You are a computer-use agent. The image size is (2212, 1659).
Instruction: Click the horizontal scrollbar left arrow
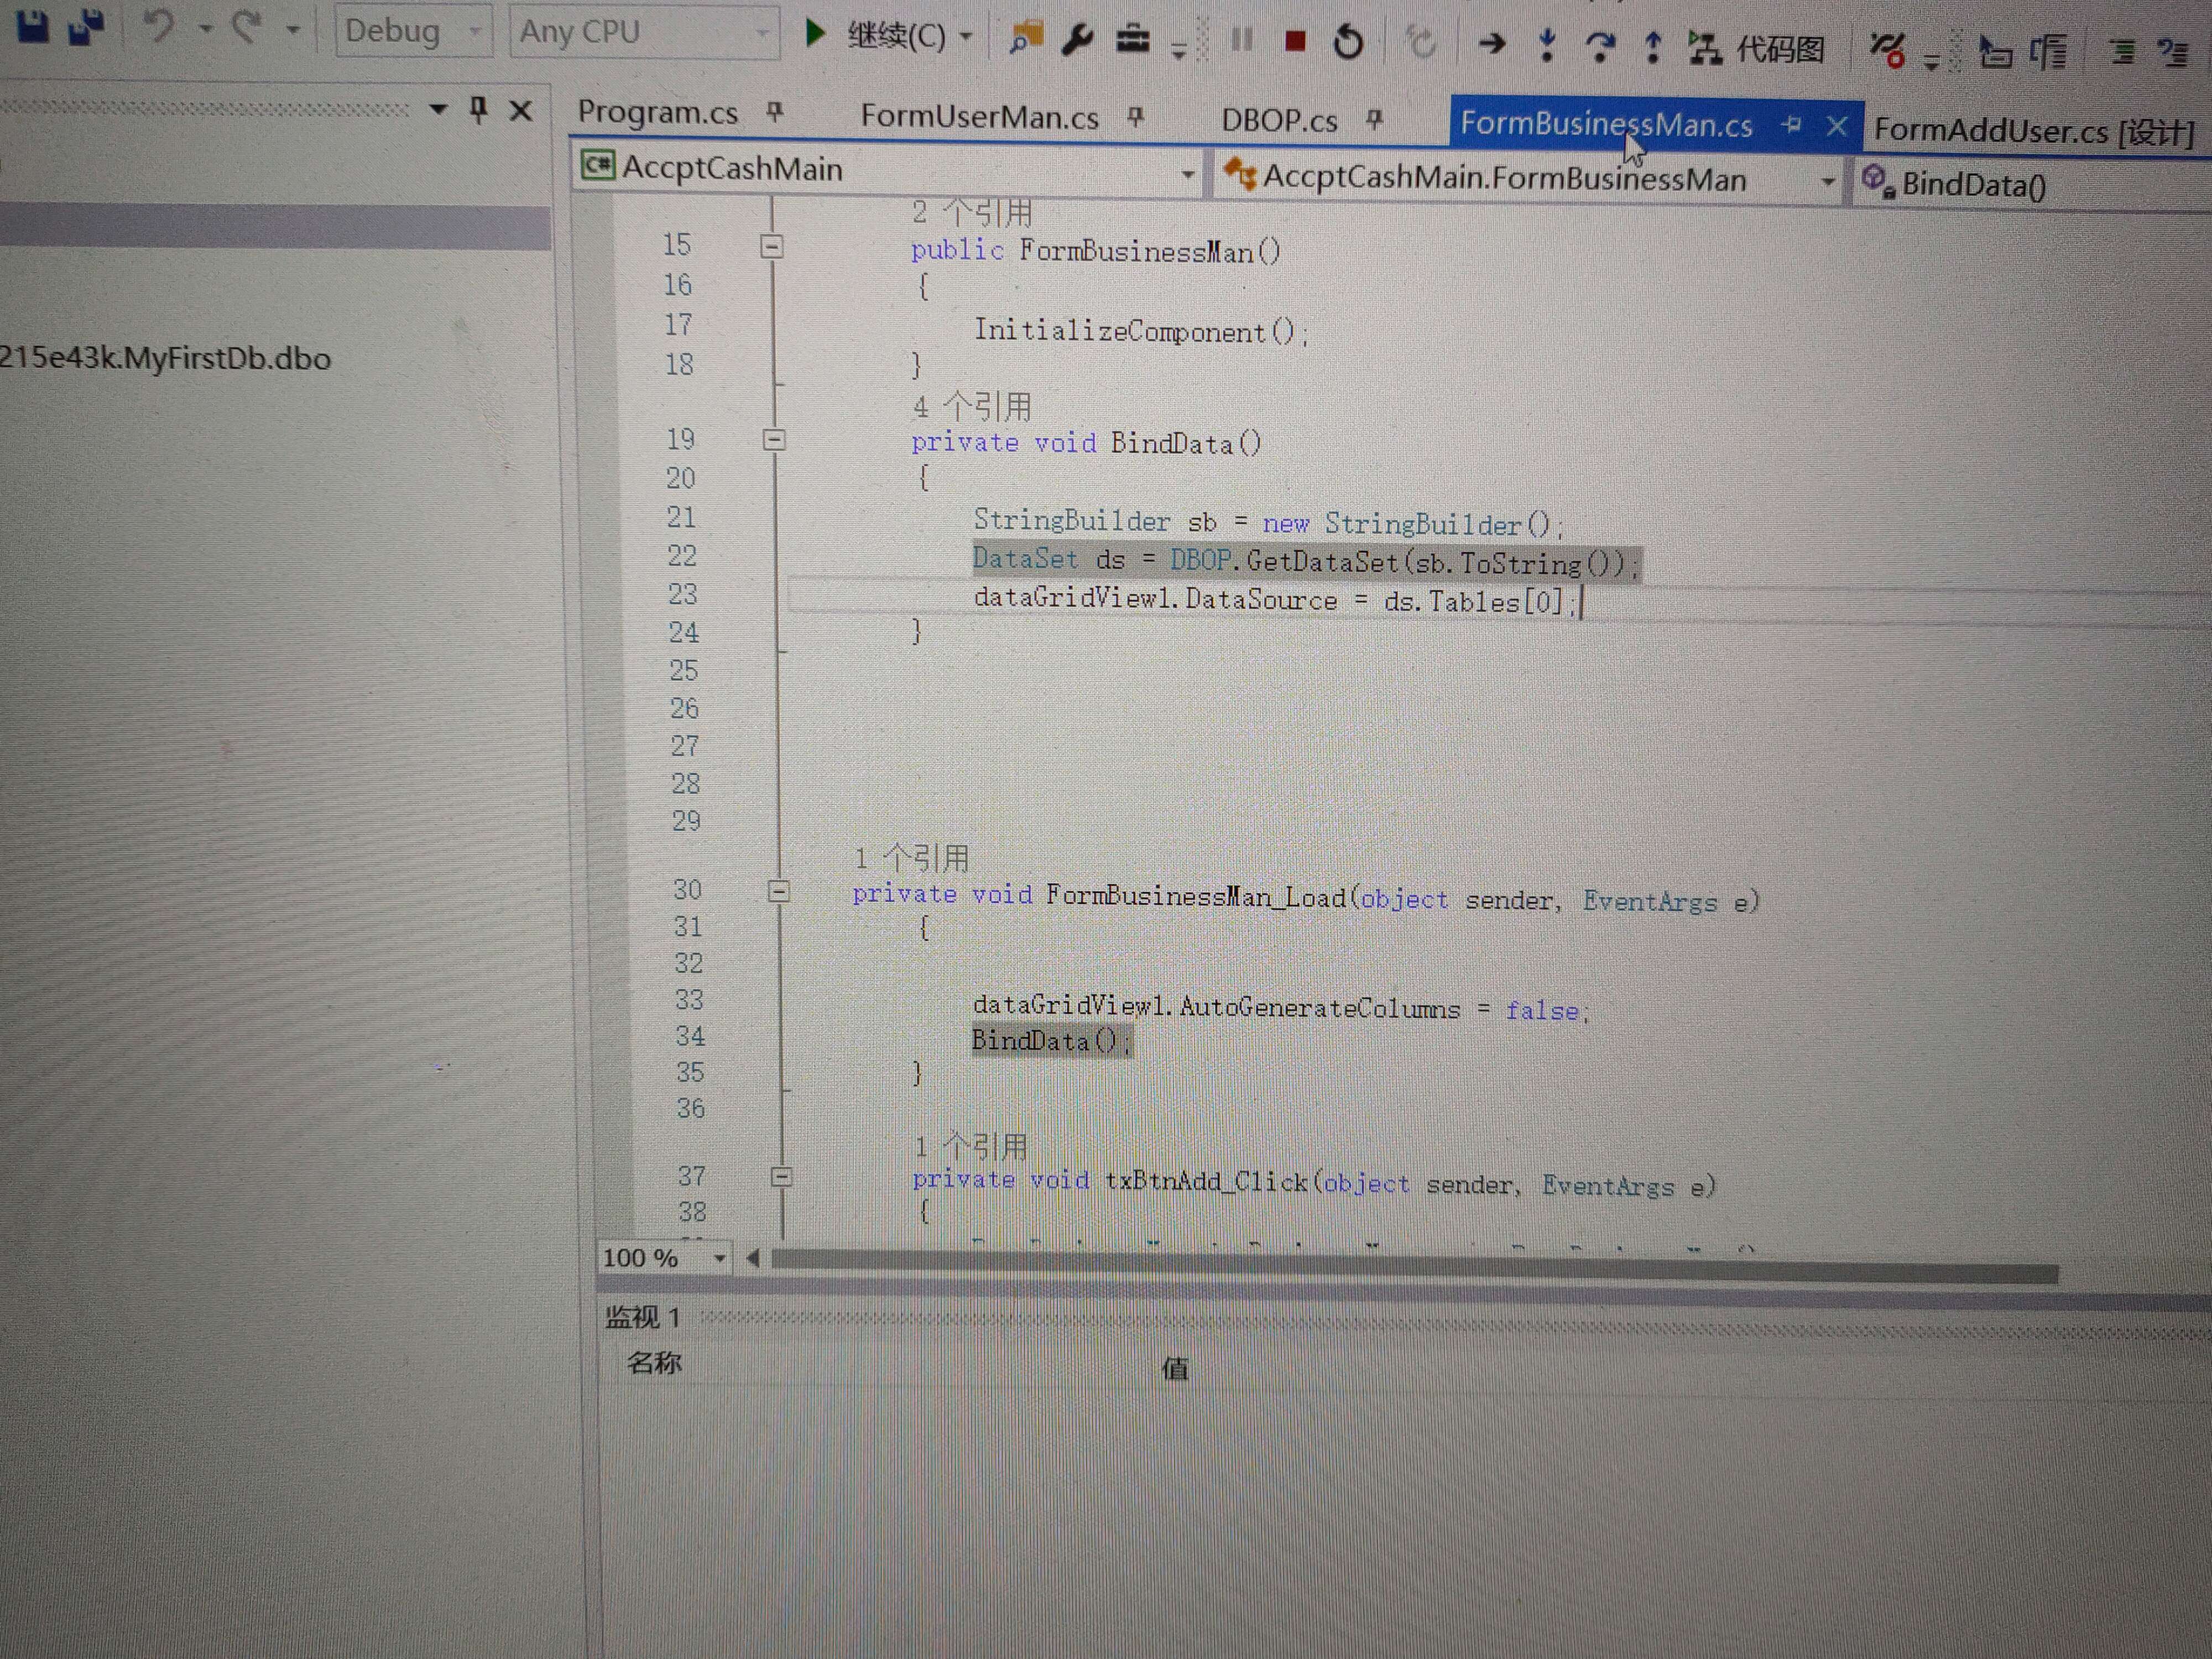tap(753, 1258)
